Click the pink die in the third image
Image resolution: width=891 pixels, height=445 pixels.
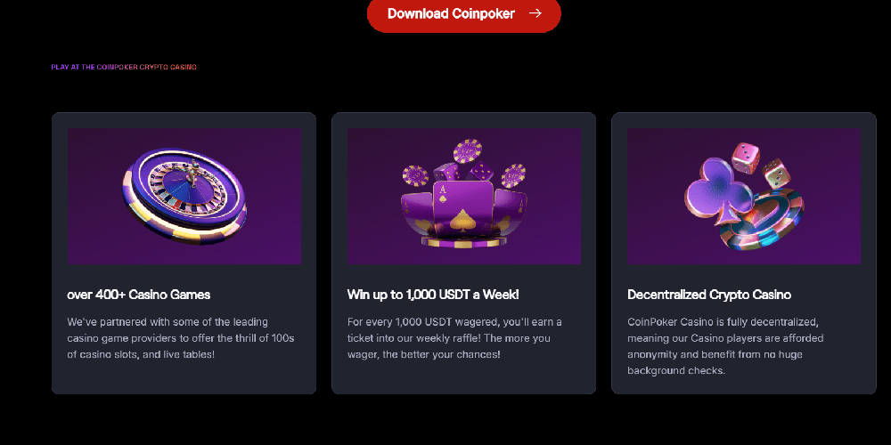pos(746,158)
